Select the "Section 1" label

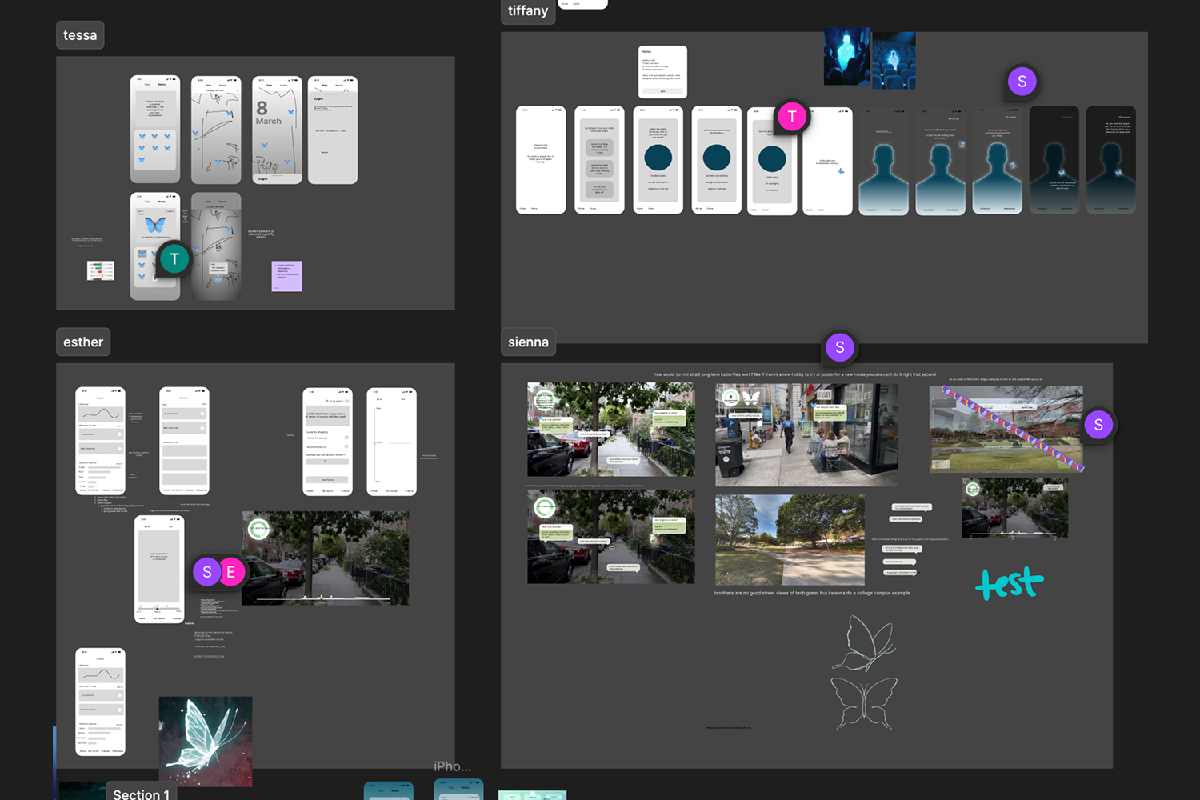point(141,792)
